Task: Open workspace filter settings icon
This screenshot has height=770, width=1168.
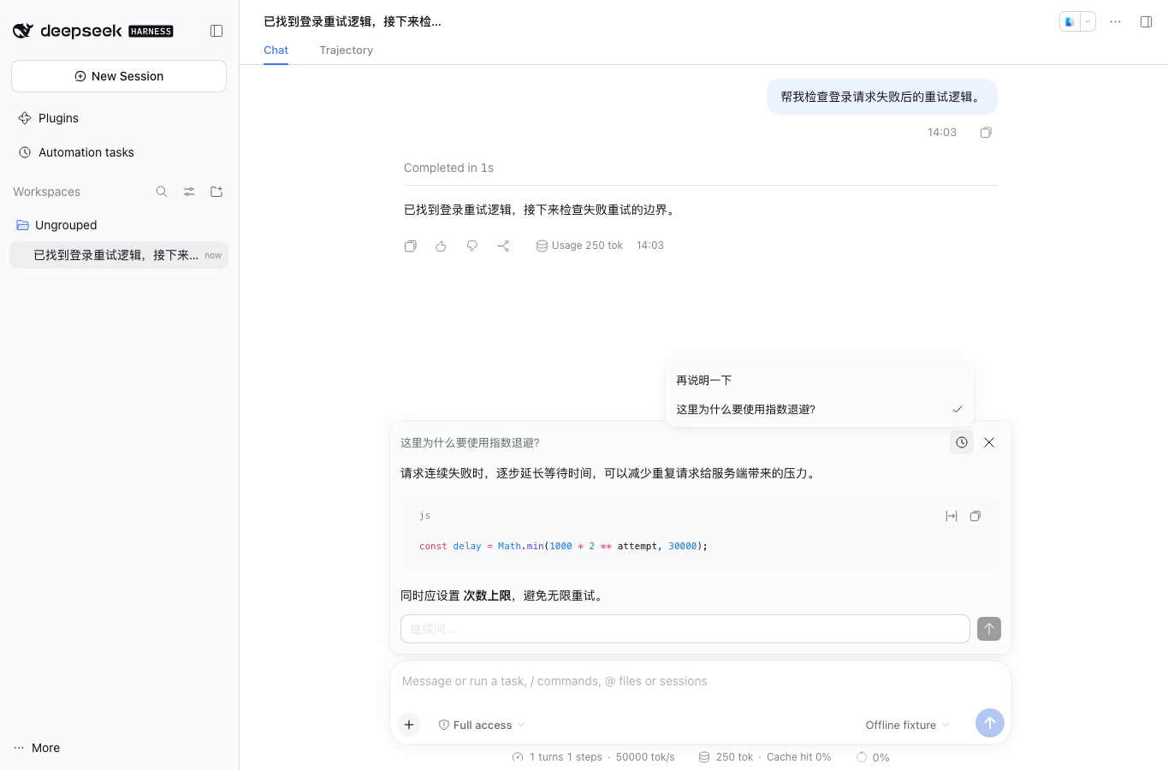Action: [189, 192]
